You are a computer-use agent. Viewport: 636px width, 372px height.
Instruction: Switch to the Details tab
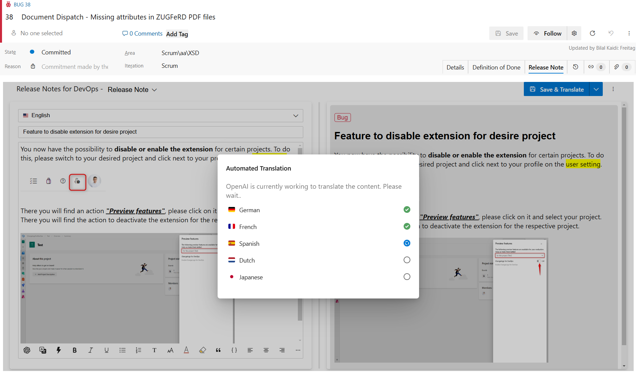[x=455, y=67]
